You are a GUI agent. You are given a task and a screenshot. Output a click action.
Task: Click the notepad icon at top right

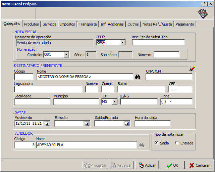pos(202,13)
